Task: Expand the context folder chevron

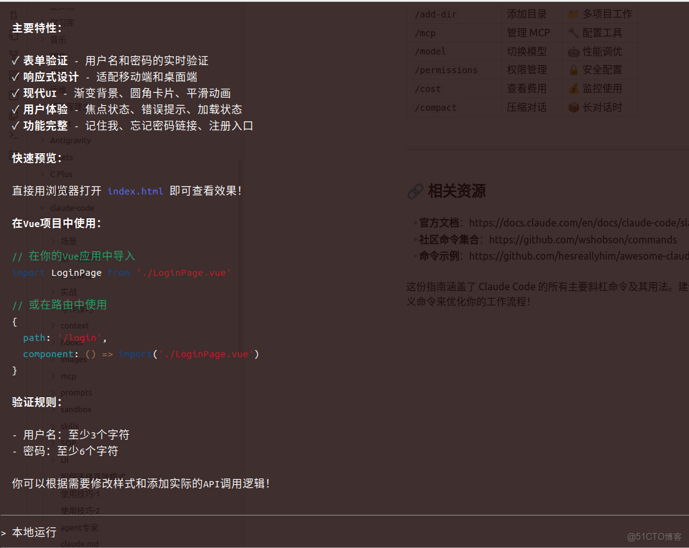Action: 53,325
